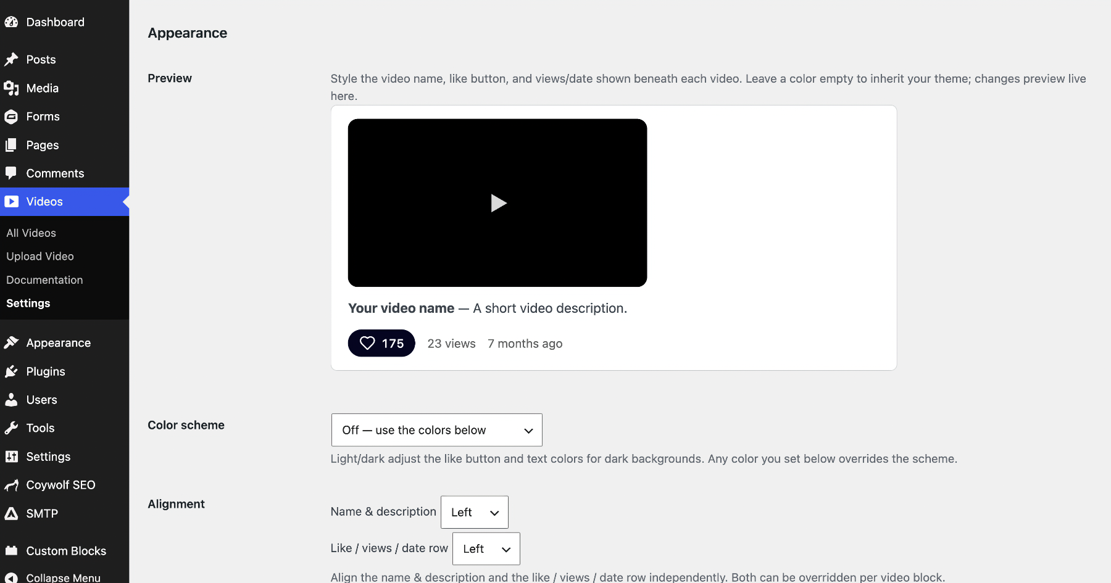The height and width of the screenshot is (583, 1111).
Task: Click the Media library icon
Action: pos(11,88)
